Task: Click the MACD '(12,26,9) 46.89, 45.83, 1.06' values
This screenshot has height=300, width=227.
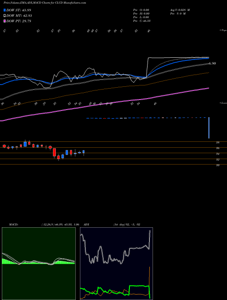Action: pos(60,225)
